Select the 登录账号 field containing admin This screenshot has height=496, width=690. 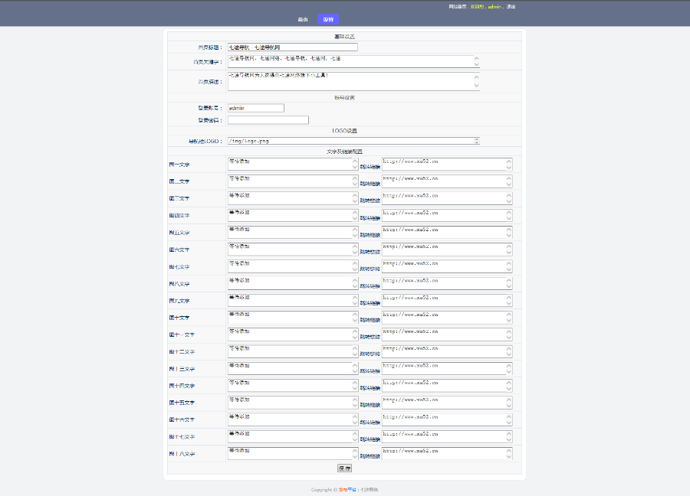(255, 108)
